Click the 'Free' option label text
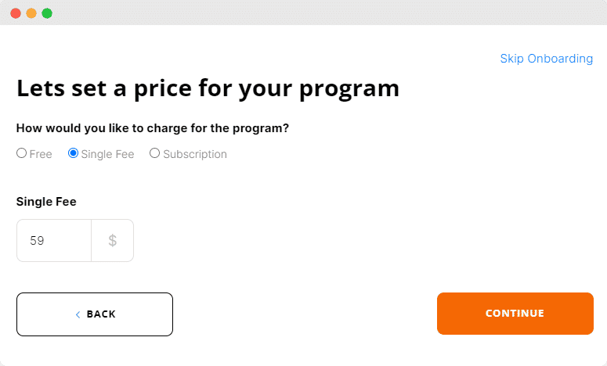This screenshot has width=607, height=366. (x=41, y=154)
